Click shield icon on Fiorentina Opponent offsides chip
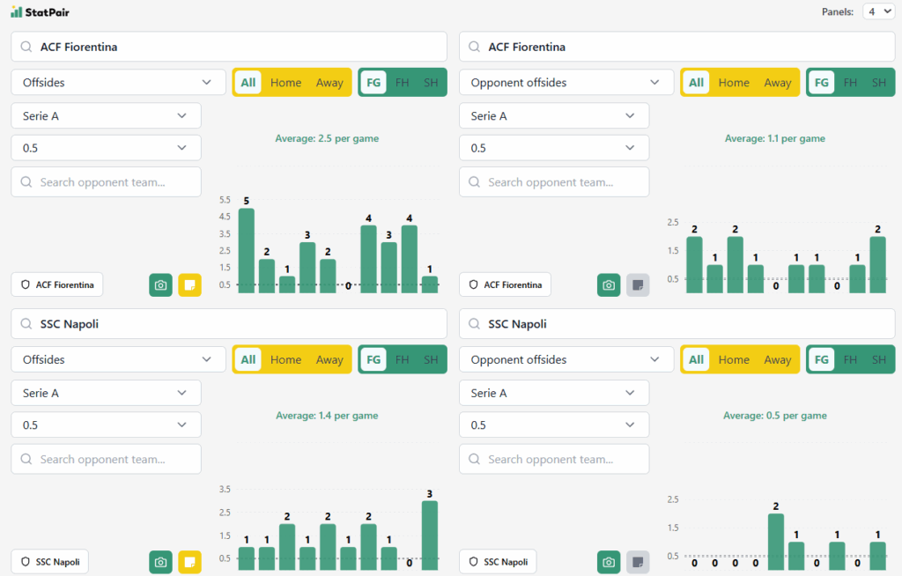902x576 pixels. coord(473,284)
